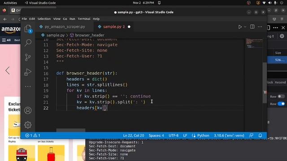Select the highlighted 526 size row
This screenshot has height=161, width=287.
277,60
